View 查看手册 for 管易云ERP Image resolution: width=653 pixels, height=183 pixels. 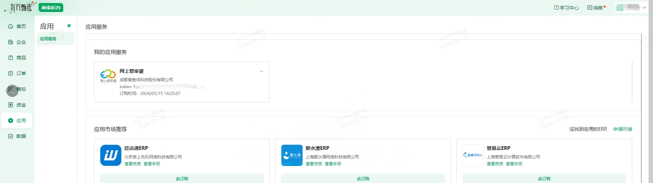point(514,164)
